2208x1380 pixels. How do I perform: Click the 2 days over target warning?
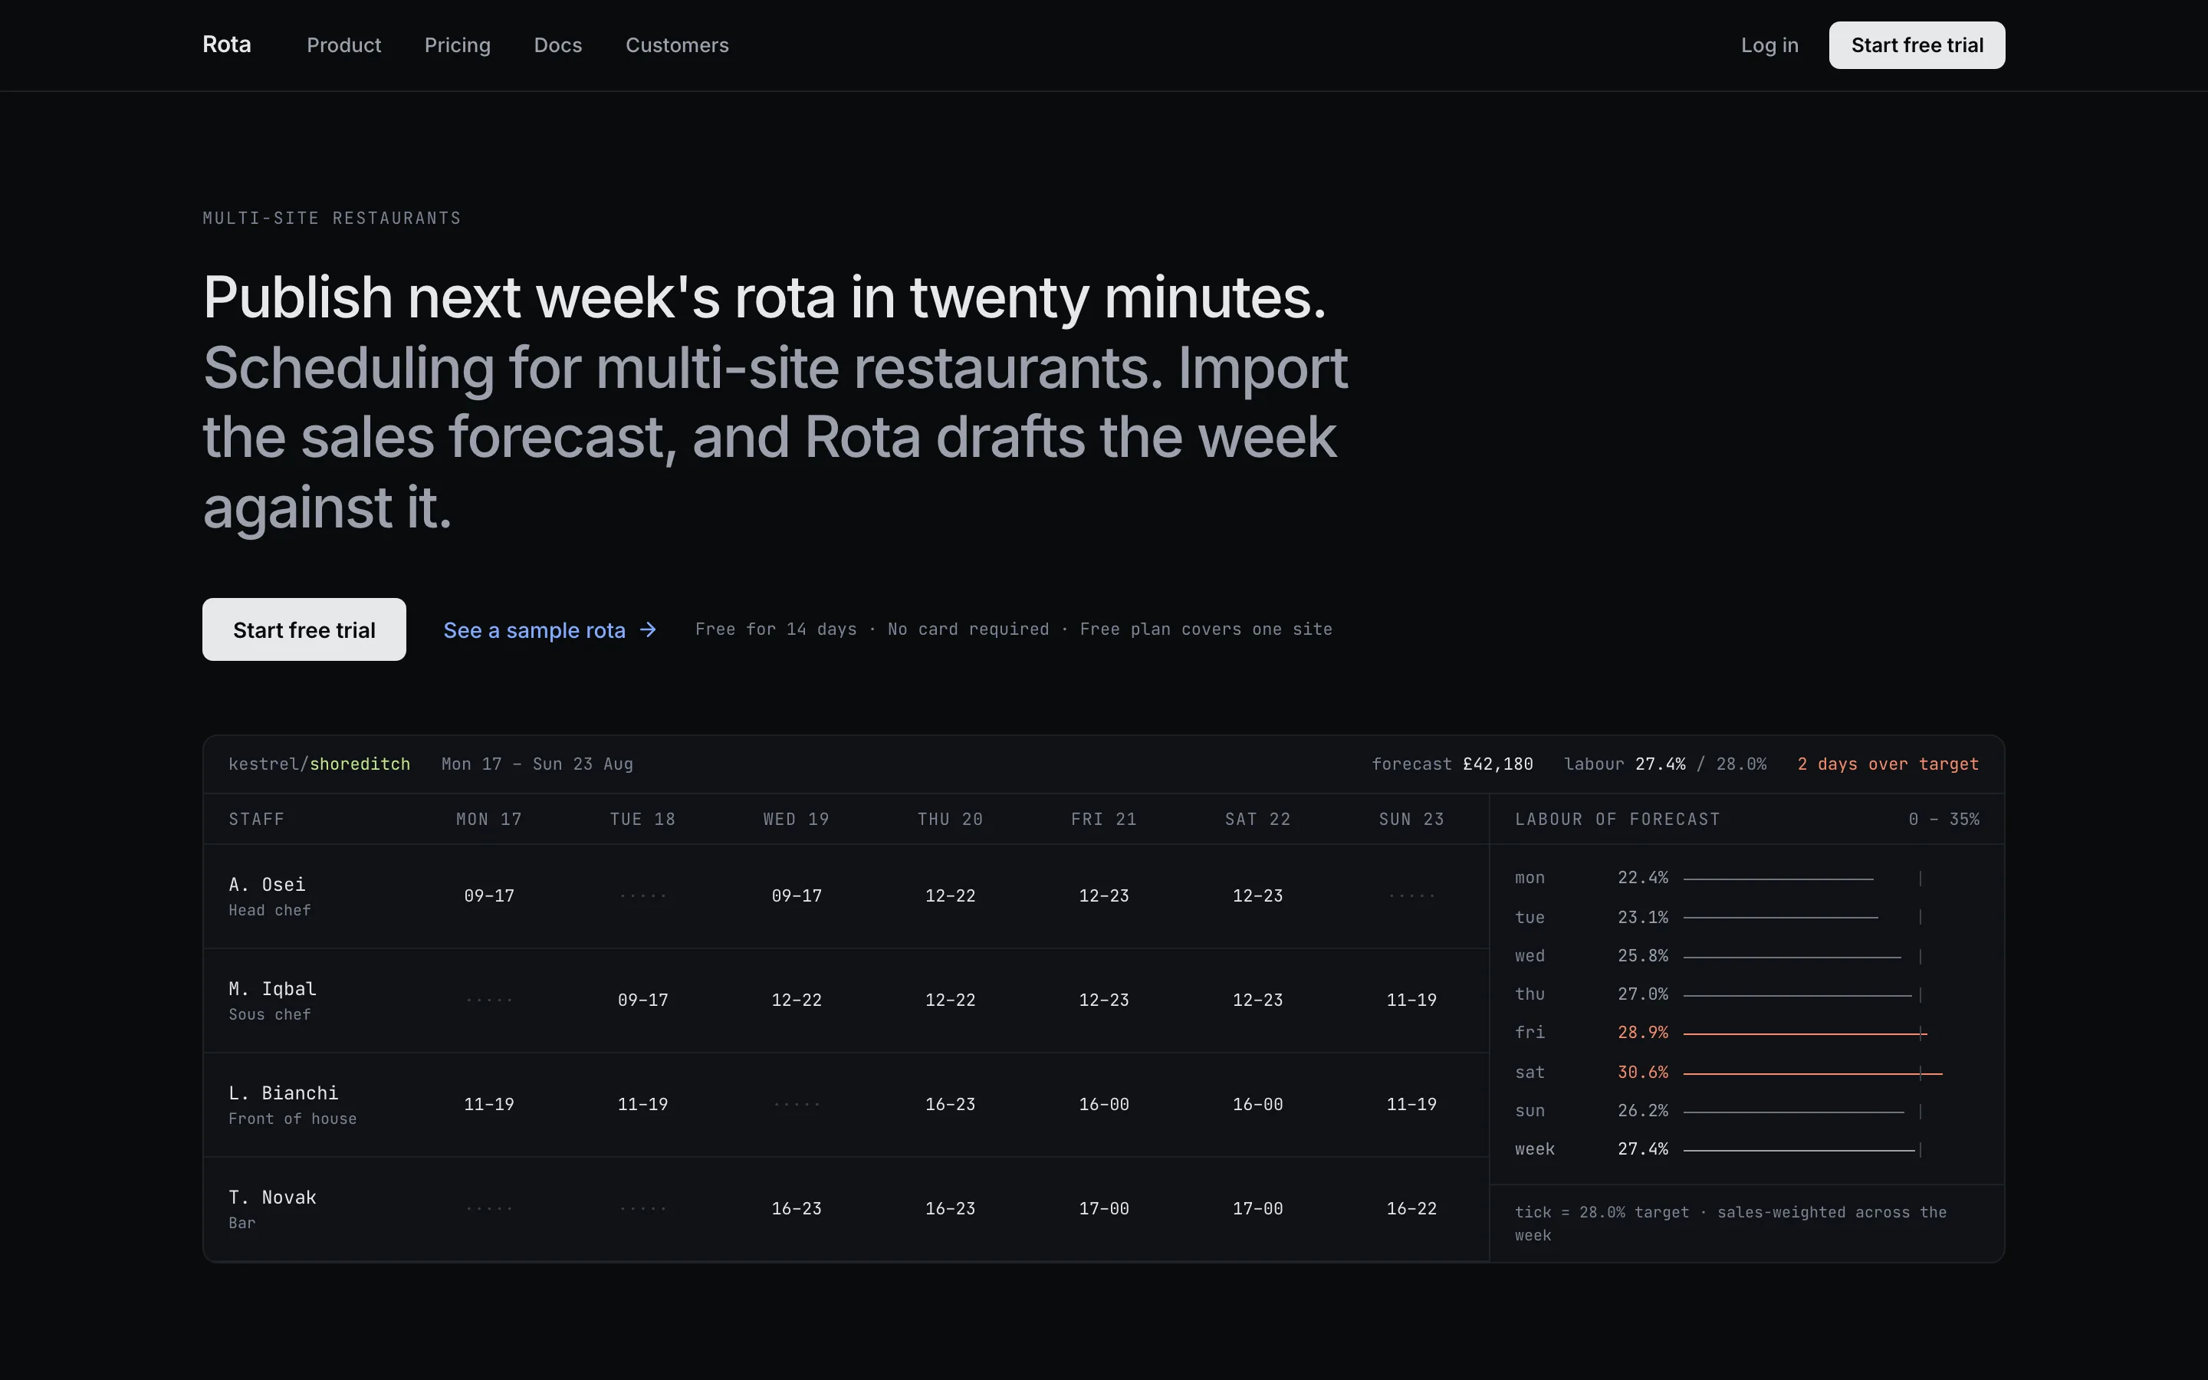click(x=1888, y=764)
